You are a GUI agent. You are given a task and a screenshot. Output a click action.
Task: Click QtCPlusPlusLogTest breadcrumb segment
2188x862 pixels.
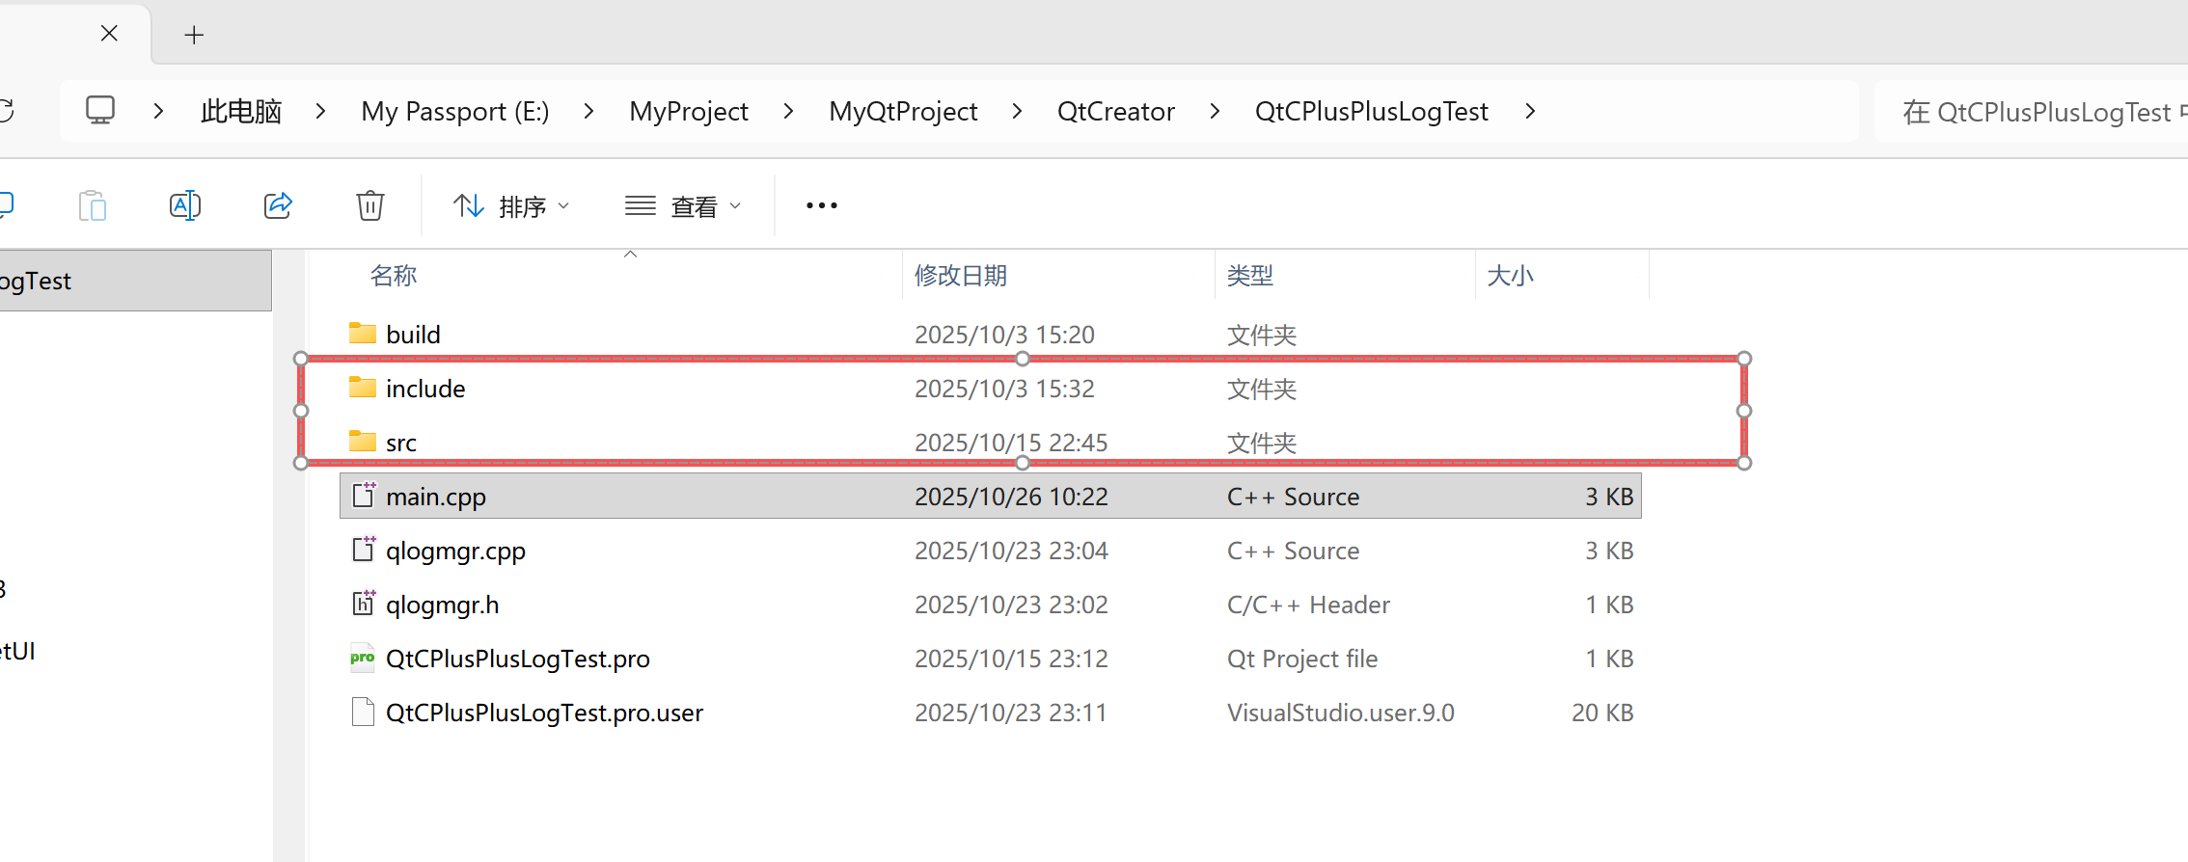[x=1372, y=111]
